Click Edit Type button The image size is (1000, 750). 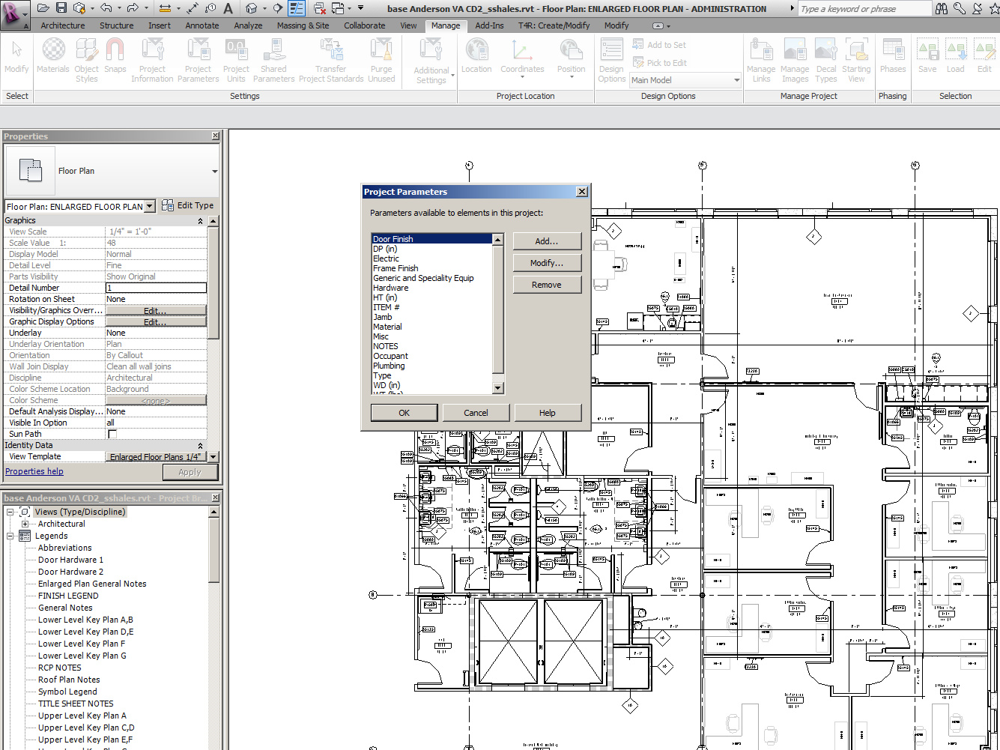point(188,205)
